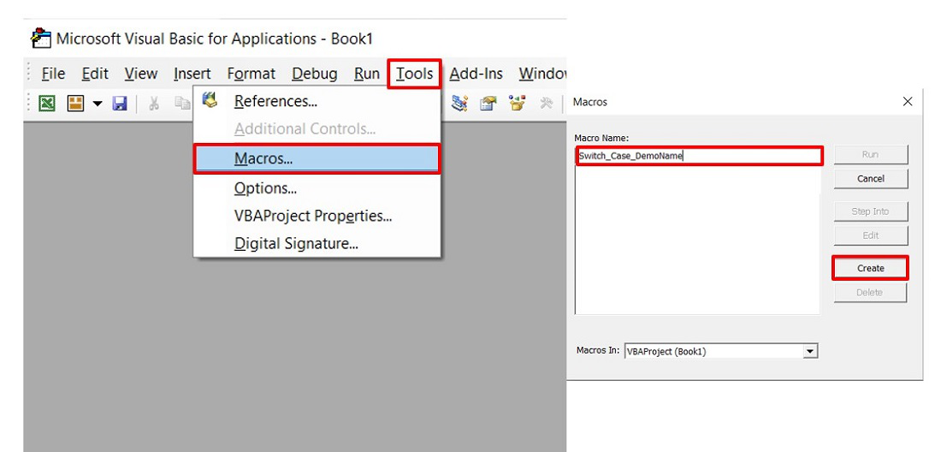Choose Options... in the Tools menu

coord(317,187)
